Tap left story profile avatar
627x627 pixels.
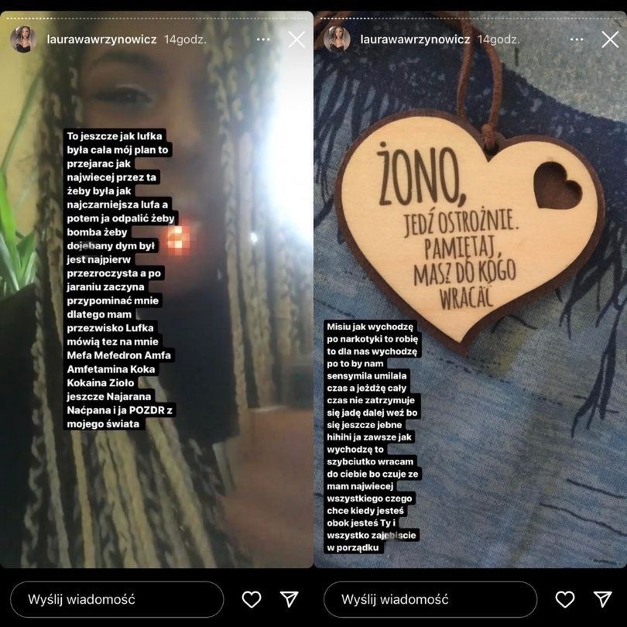pos(23,39)
